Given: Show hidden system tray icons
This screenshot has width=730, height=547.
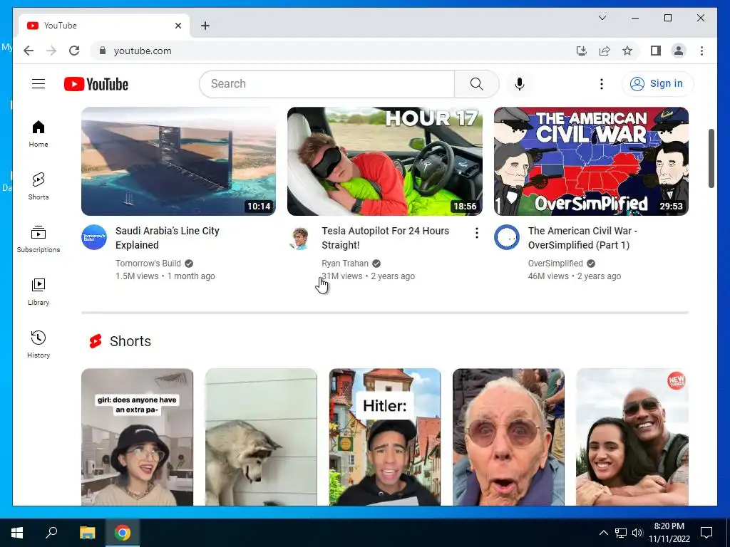Looking at the screenshot, I should [x=603, y=533].
